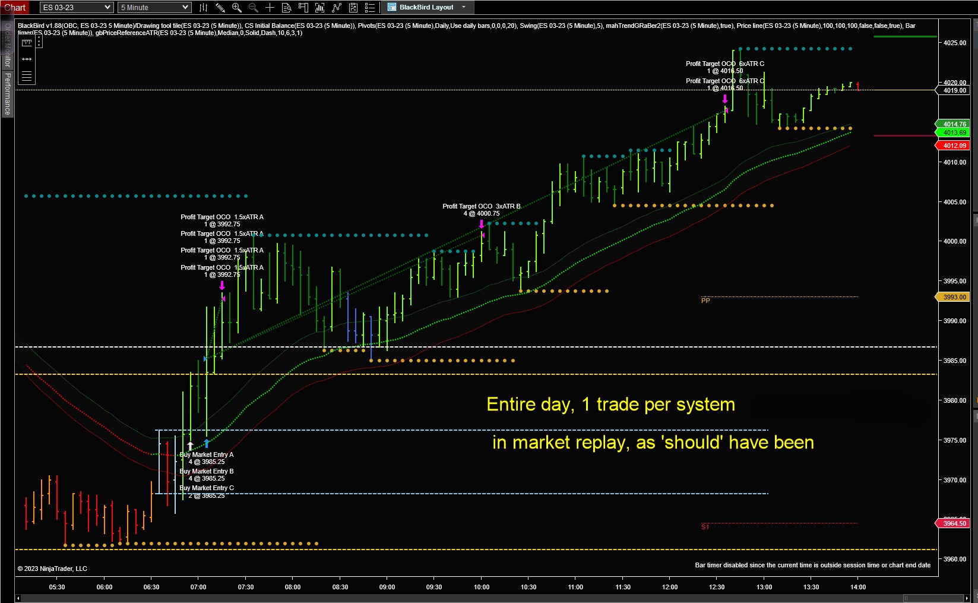Screen dimensions: 978x603
Task: Open the Data Series dialog icon
Action: point(319,7)
